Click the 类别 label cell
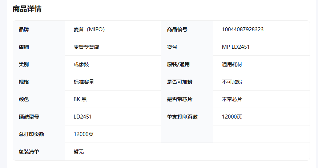This screenshot has height=168, width=318. click(x=39, y=64)
